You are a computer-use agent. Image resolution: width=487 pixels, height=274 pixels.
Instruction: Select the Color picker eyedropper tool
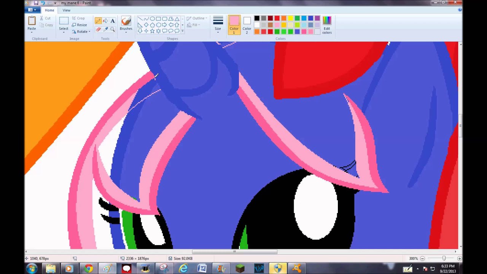(x=105, y=29)
